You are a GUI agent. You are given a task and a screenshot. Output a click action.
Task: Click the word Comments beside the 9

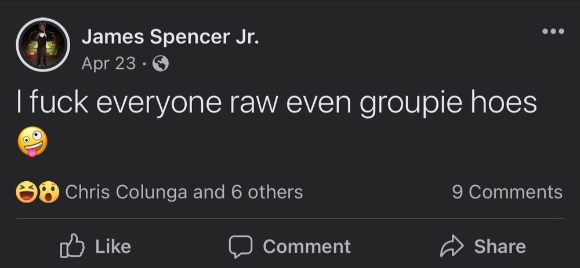point(516,192)
